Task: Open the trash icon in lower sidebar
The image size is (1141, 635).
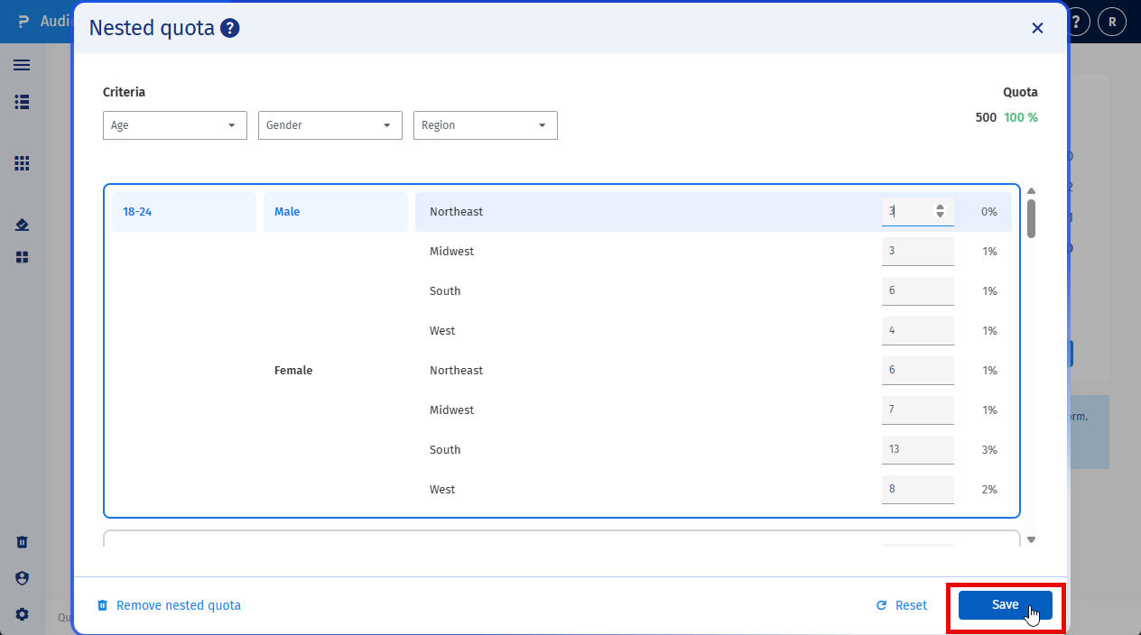Action: 22,542
